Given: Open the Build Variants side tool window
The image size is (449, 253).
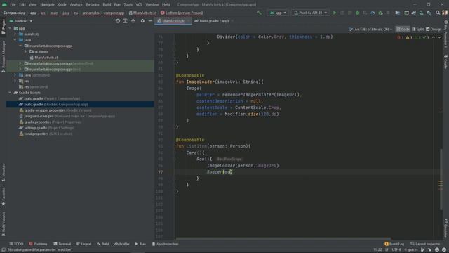Looking at the screenshot, I should [x=3, y=223].
